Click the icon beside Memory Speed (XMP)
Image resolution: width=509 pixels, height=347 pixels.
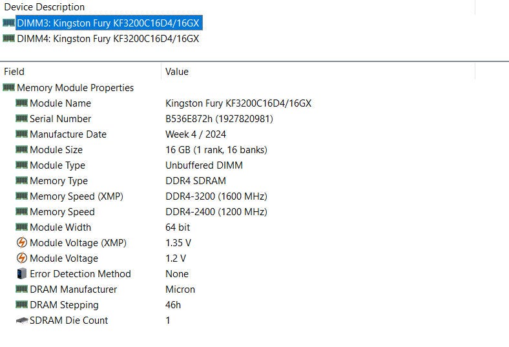(21, 196)
